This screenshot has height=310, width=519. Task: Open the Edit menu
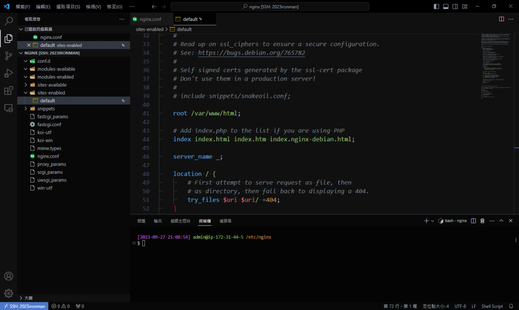[43, 7]
